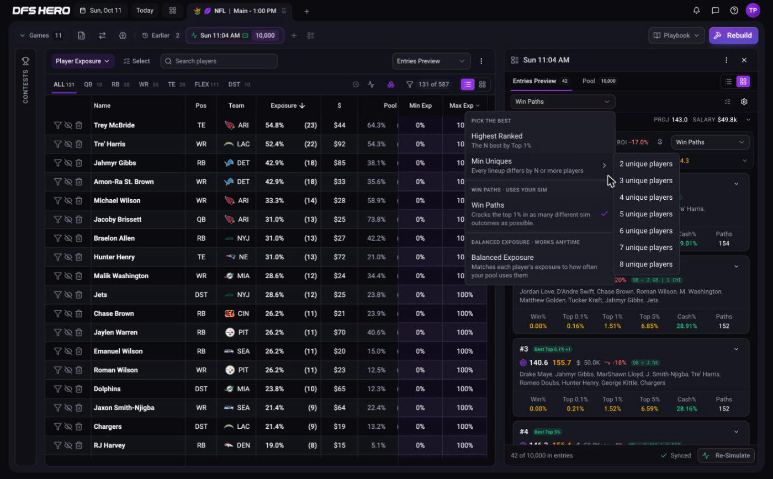Open the help question mark icon
The width and height of the screenshot is (773, 479).
[x=734, y=10]
